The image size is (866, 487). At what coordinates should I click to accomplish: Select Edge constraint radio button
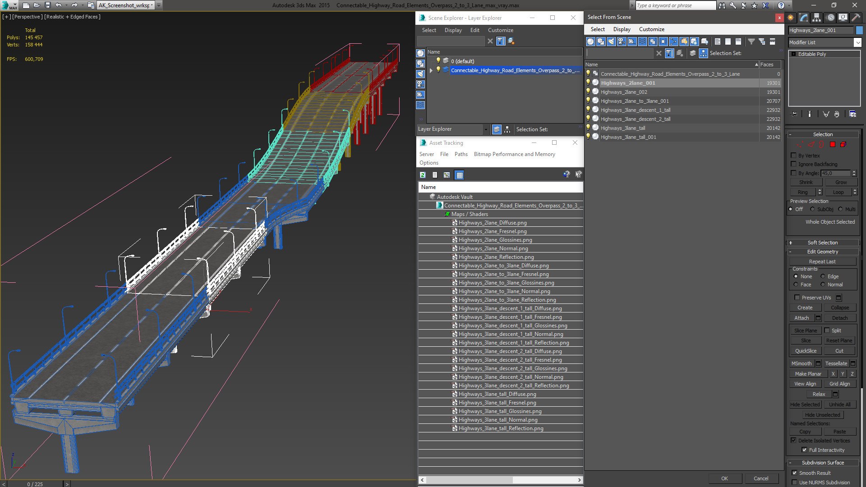pyautogui.click(x=823, y=276)
